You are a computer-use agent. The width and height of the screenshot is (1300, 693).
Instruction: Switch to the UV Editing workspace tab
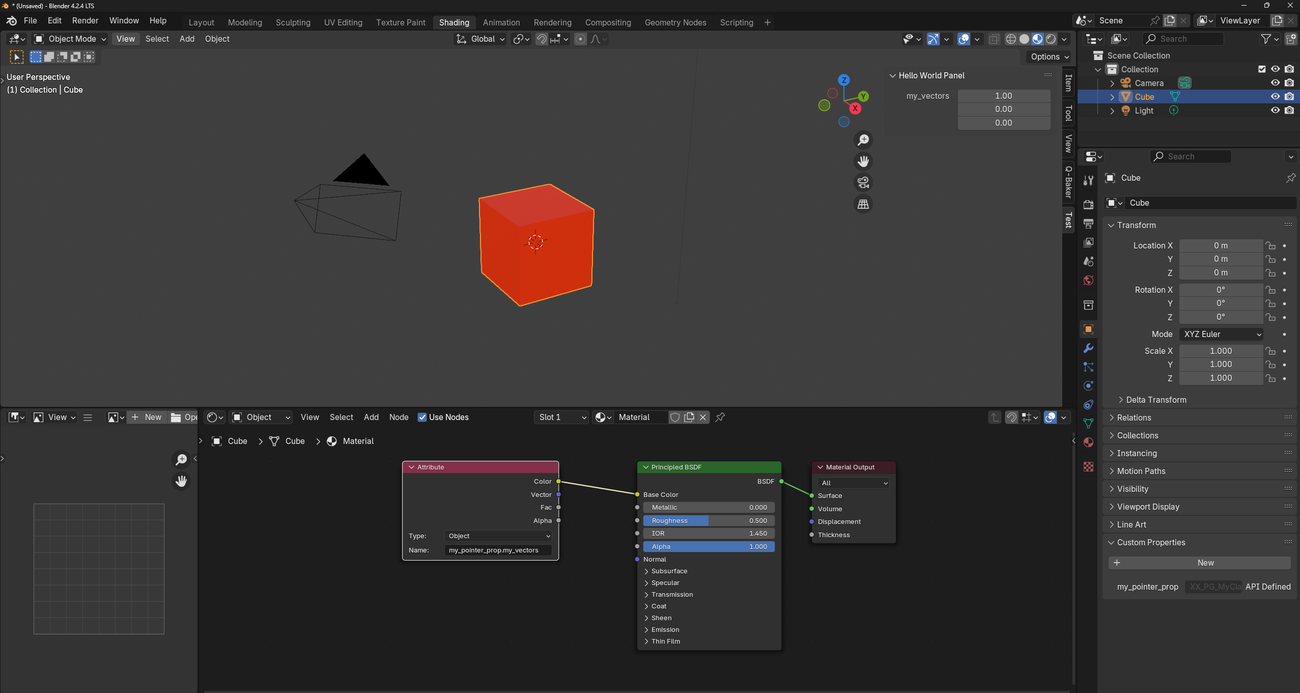[343, 22]
